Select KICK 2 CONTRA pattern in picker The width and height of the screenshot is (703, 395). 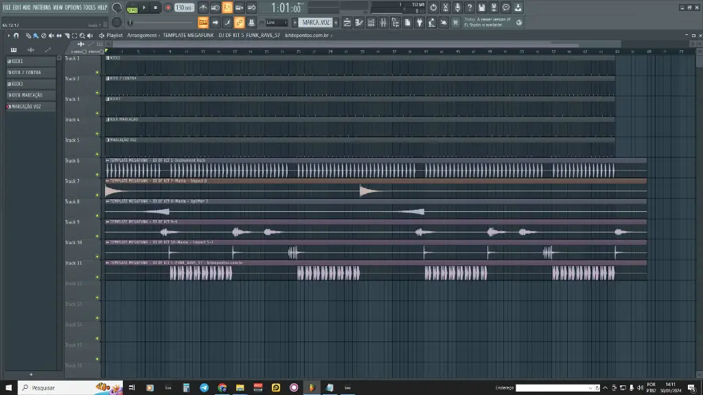pos(31,73)
